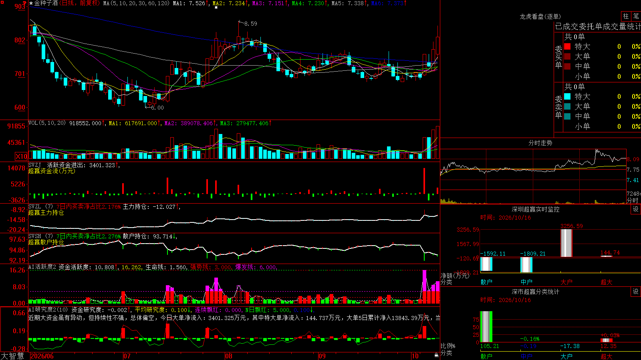The image size is (641, 360).
Task: Click the 09 month marker on the time axis
Action: point(322,356)
